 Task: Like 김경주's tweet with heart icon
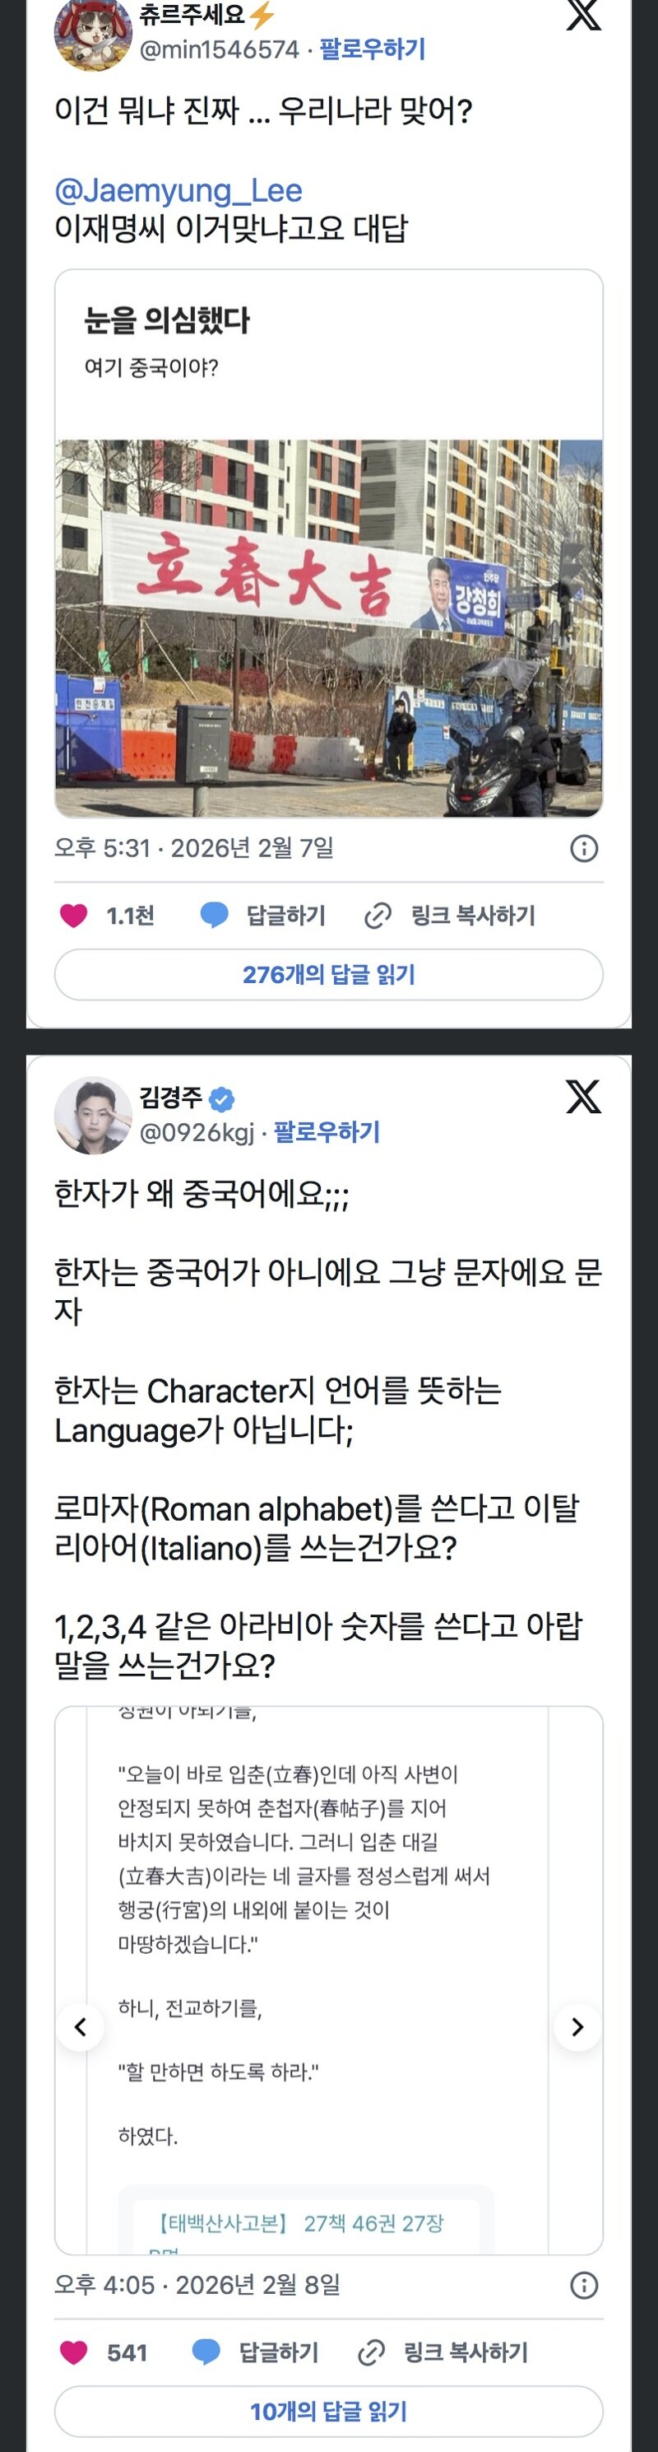74,2352
